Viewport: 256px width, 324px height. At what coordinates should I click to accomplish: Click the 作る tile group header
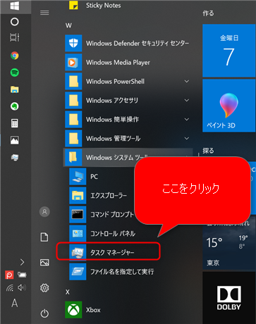(x=208, y=13)
